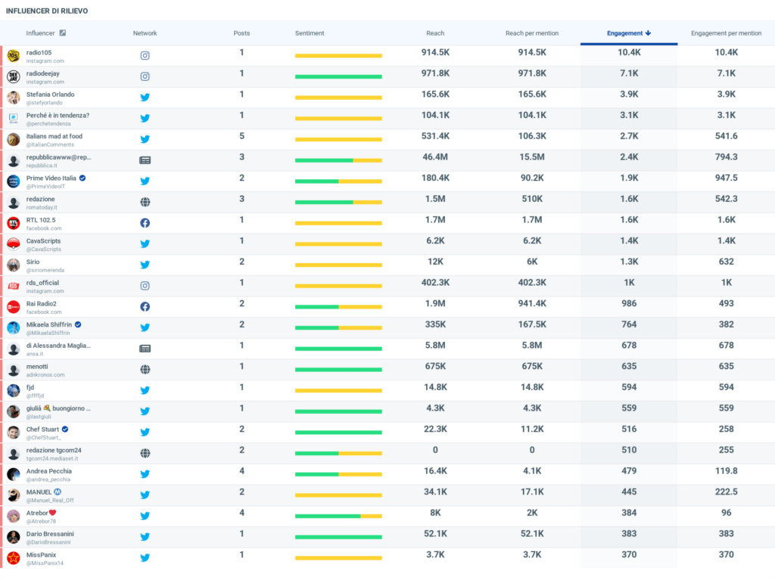Click the Instagram icon for rds_official
The image size is (775, 580).
click(x=145, y=286)
